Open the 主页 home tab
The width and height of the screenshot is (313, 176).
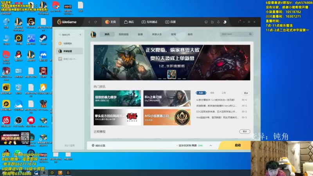point(111,22)
